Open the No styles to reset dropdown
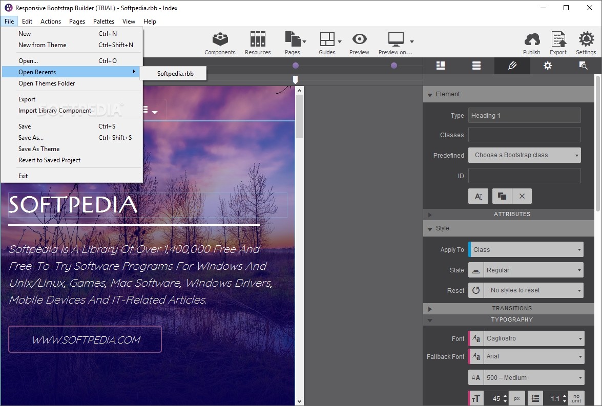The image size is (602, 406). pyautogui.click(x=534, y=290)
